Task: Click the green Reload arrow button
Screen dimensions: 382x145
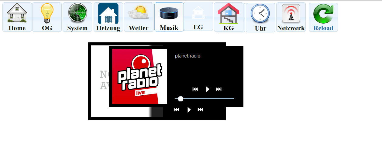Action: click(323, 17)
